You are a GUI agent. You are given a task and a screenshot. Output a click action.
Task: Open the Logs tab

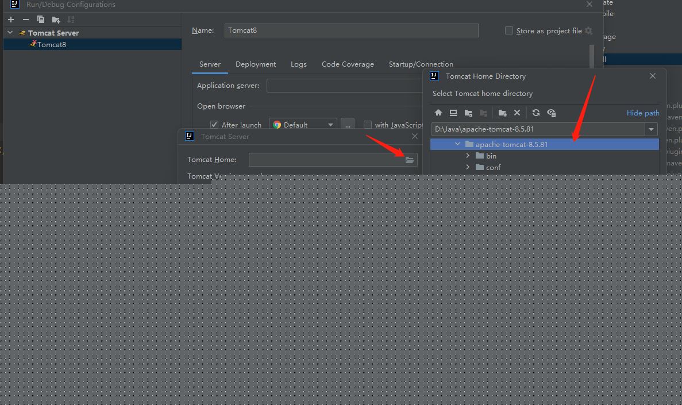pyautogui.click(x=298, y=64)
